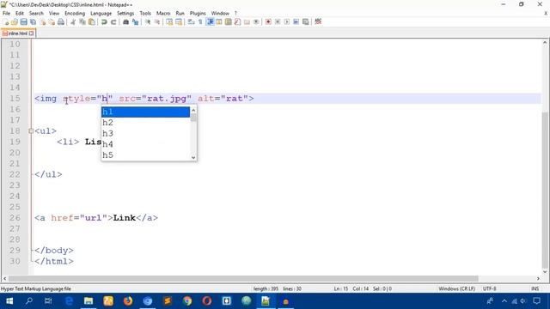This screenshot has width=550, height=309.
Task: Click the macro Playback icon
Action: coord(286,22)
